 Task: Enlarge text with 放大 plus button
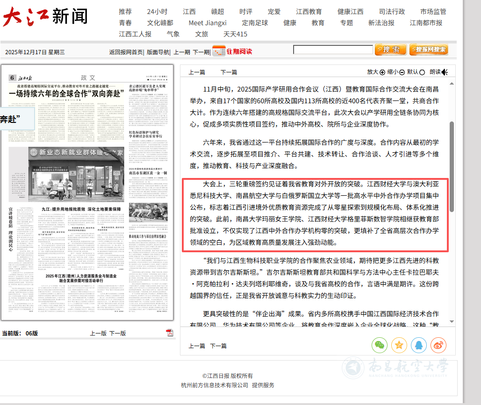382,72
